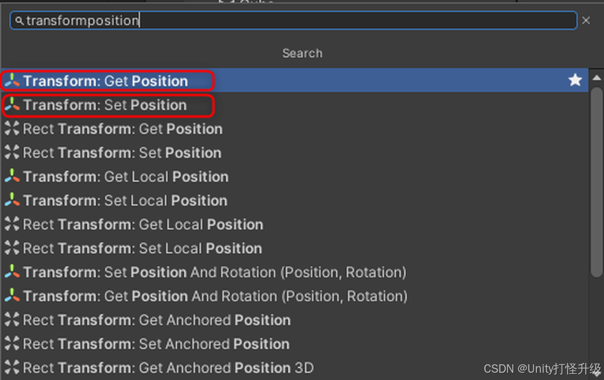Click the Search header label
The height and width of the screenshot is (380, 604).
click(x=303, y=53)
